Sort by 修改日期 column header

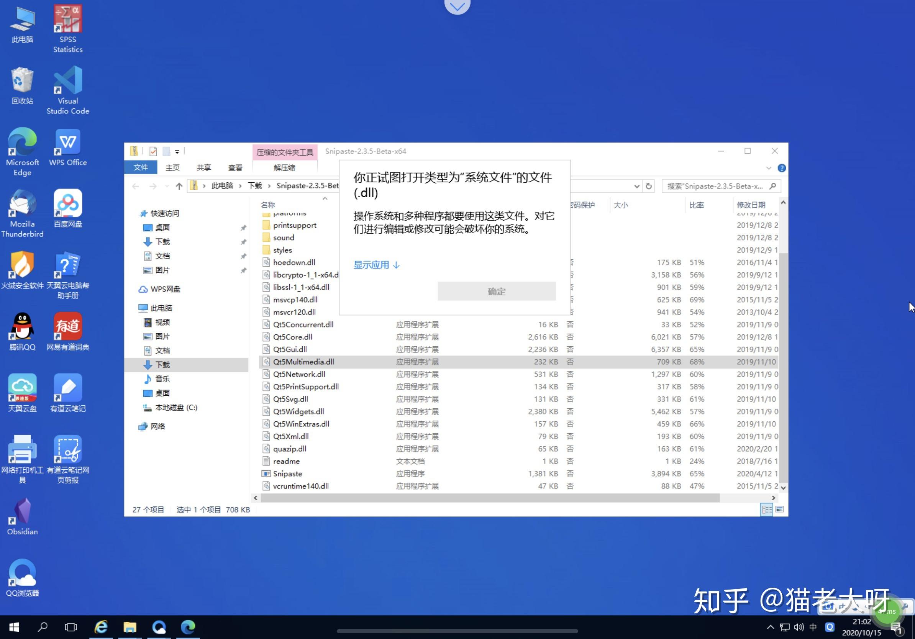pos(751,205)
